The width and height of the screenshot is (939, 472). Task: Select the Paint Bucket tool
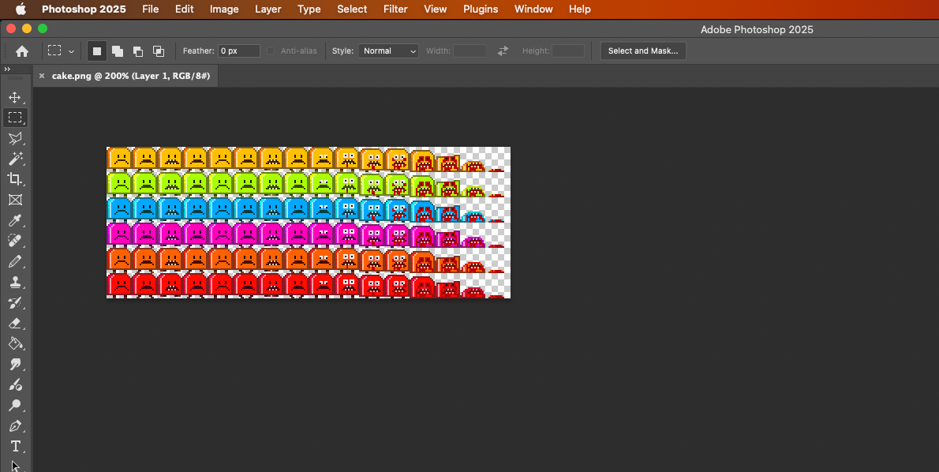[x=15, y=343]
